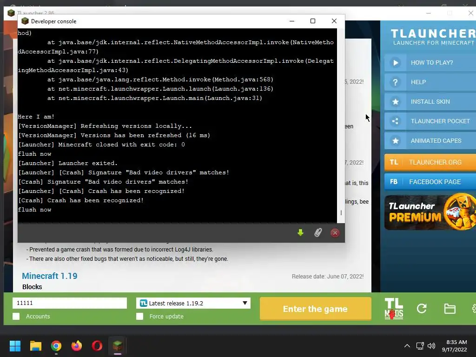Viewport: 476px width, 357px height.
Task: Open the game folder icon
Action: (450, 309)
